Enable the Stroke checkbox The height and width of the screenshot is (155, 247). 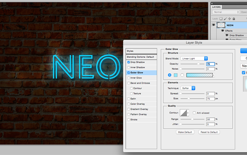coord(128,120)
